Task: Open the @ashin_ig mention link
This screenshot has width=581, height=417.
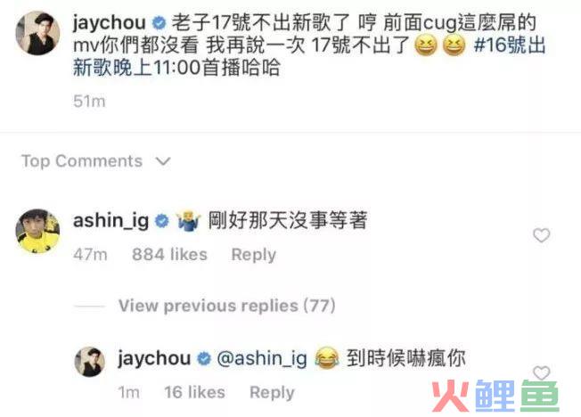Action: coord(262,359)
